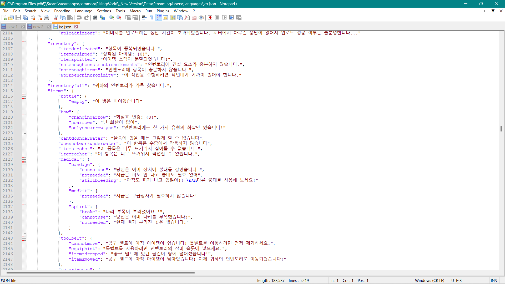Close the ko.json tab with its X
Screen dimensions: 505x284
[x=76, y=27]
